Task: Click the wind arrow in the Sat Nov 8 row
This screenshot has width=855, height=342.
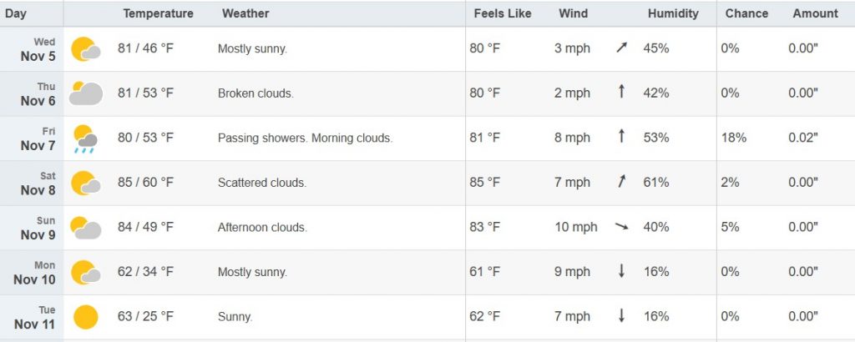Action: point(621,182)
